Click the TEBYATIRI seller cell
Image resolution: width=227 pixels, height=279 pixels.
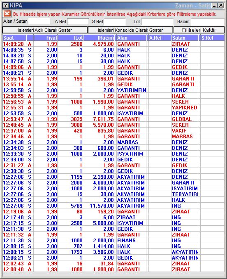(185, 194)
